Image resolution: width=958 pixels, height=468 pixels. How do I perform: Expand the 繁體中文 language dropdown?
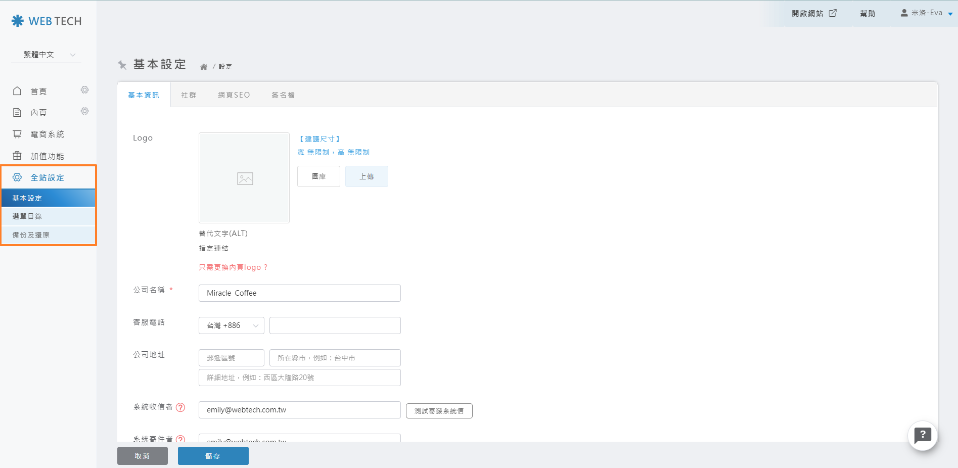(47, 55)
